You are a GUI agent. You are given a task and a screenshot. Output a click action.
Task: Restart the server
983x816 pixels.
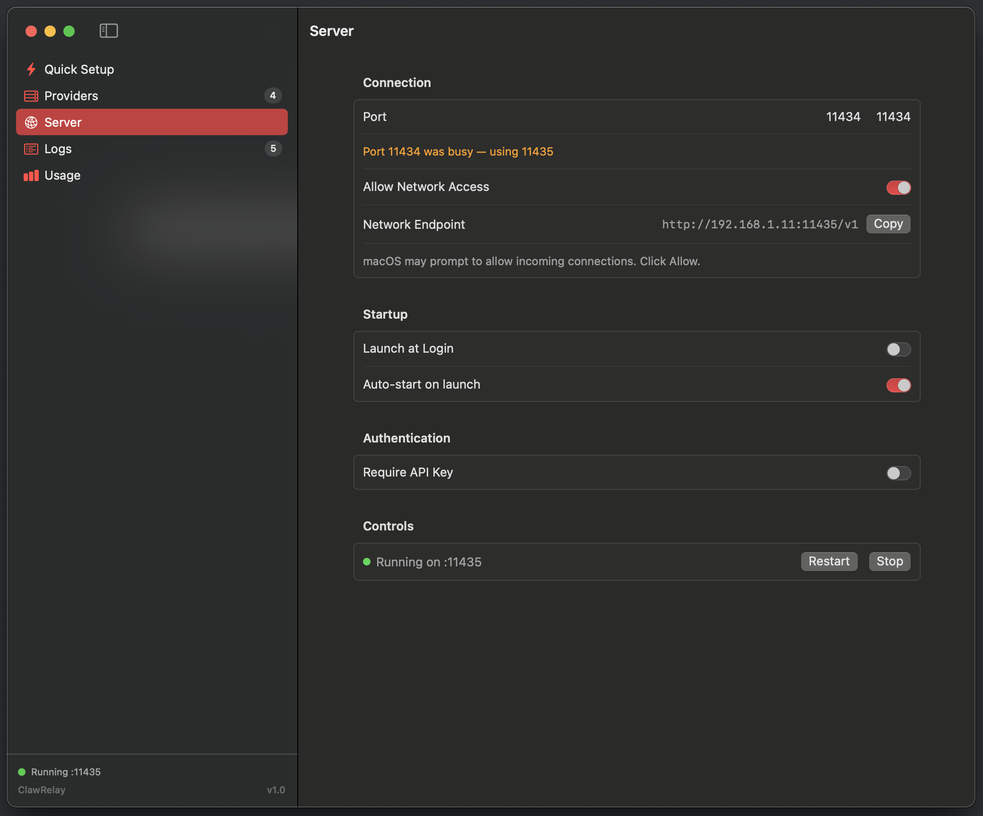pyautogui.click(x=829, y=561)
